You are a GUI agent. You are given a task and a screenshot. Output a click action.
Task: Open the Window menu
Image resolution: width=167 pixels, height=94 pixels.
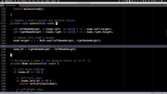(x=53, y=1)
